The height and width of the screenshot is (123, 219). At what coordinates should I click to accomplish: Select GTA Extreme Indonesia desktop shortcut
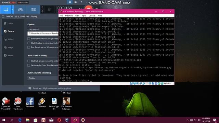(66, 104)
